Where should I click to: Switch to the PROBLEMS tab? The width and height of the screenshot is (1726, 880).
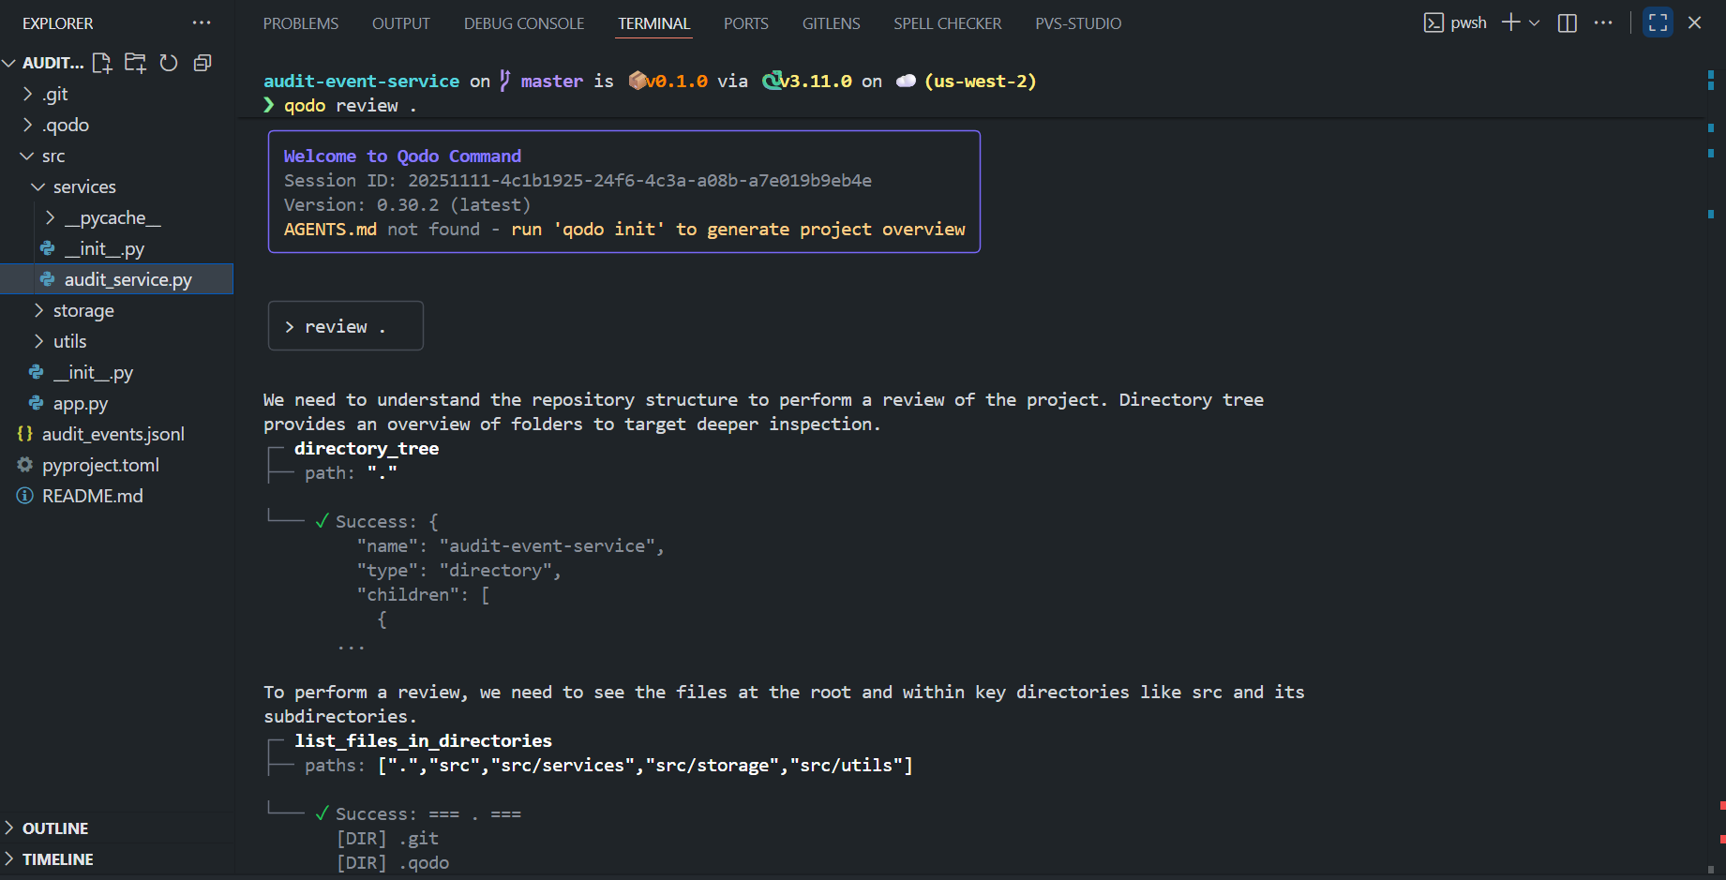[x=300, y=22]
